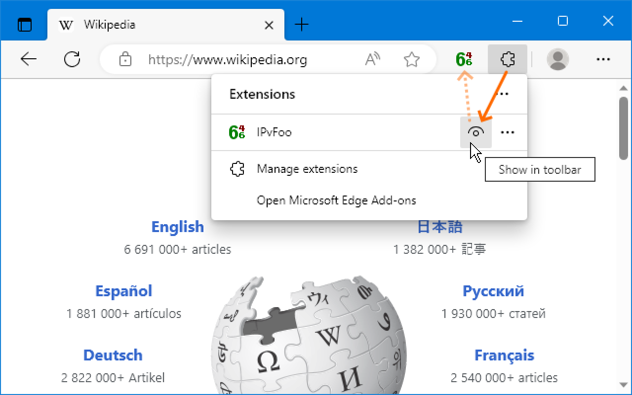Image resolution: width=632 pixels, height=395 pixels.
Task: Toggle IPvFoo Show in toolbar eye
Action: click(476, 132)
